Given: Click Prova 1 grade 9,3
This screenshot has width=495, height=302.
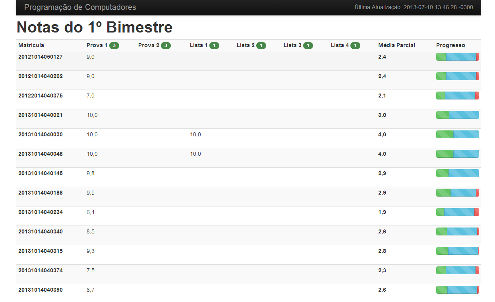Looking at the screenshot, I should click(x=91, y=251).
